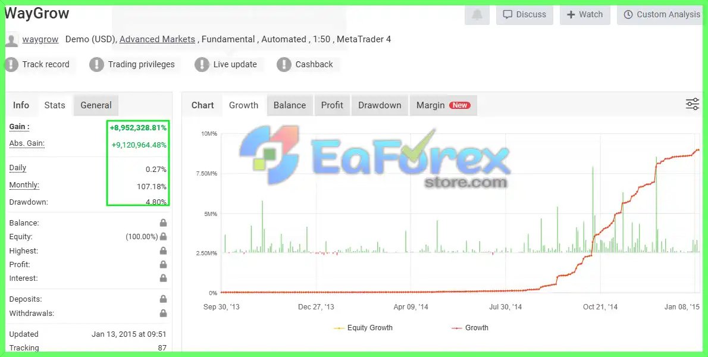Toggle Equity Growth legend series
Viewport: 708px width, 357px height.
[363, 328]
